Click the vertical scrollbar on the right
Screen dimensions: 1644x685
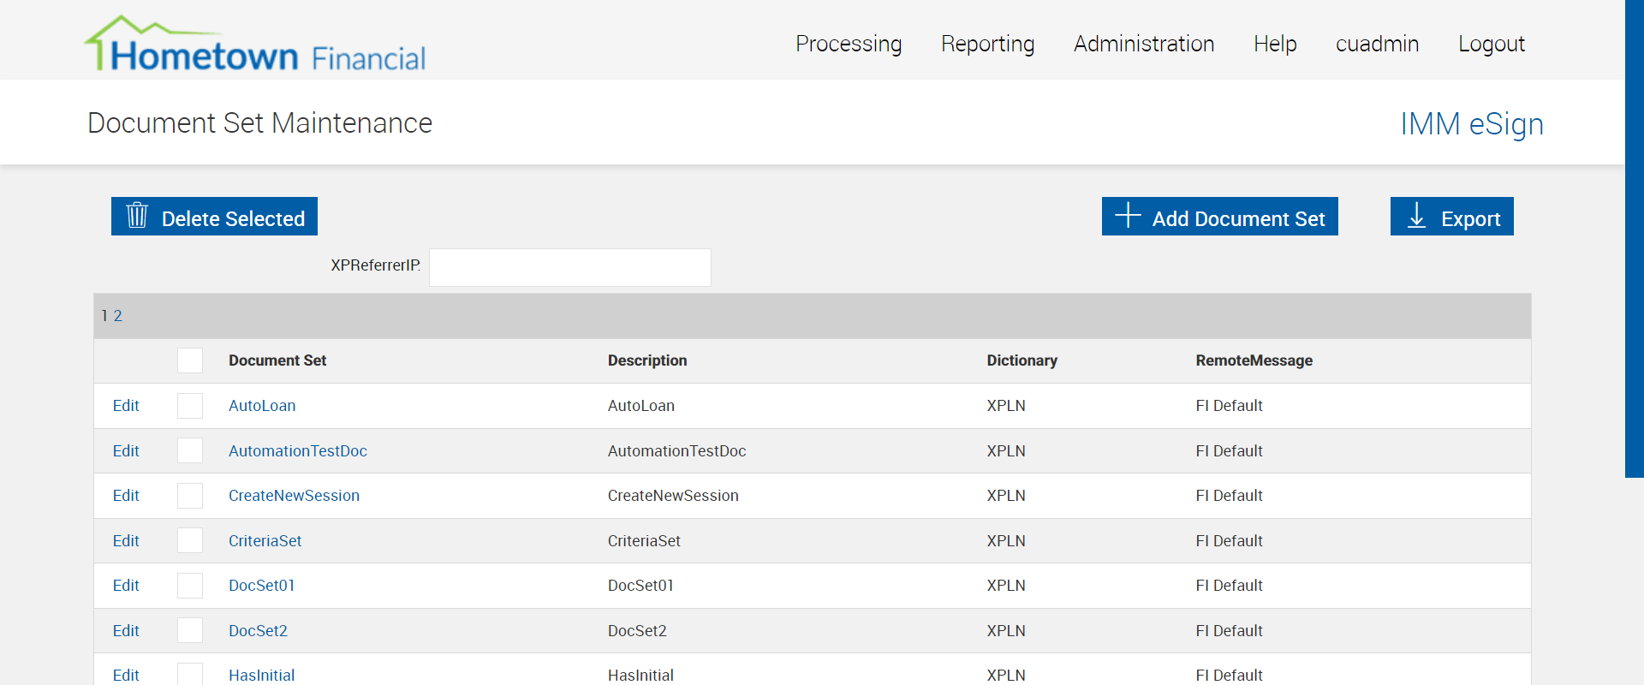coord(1634,240)
